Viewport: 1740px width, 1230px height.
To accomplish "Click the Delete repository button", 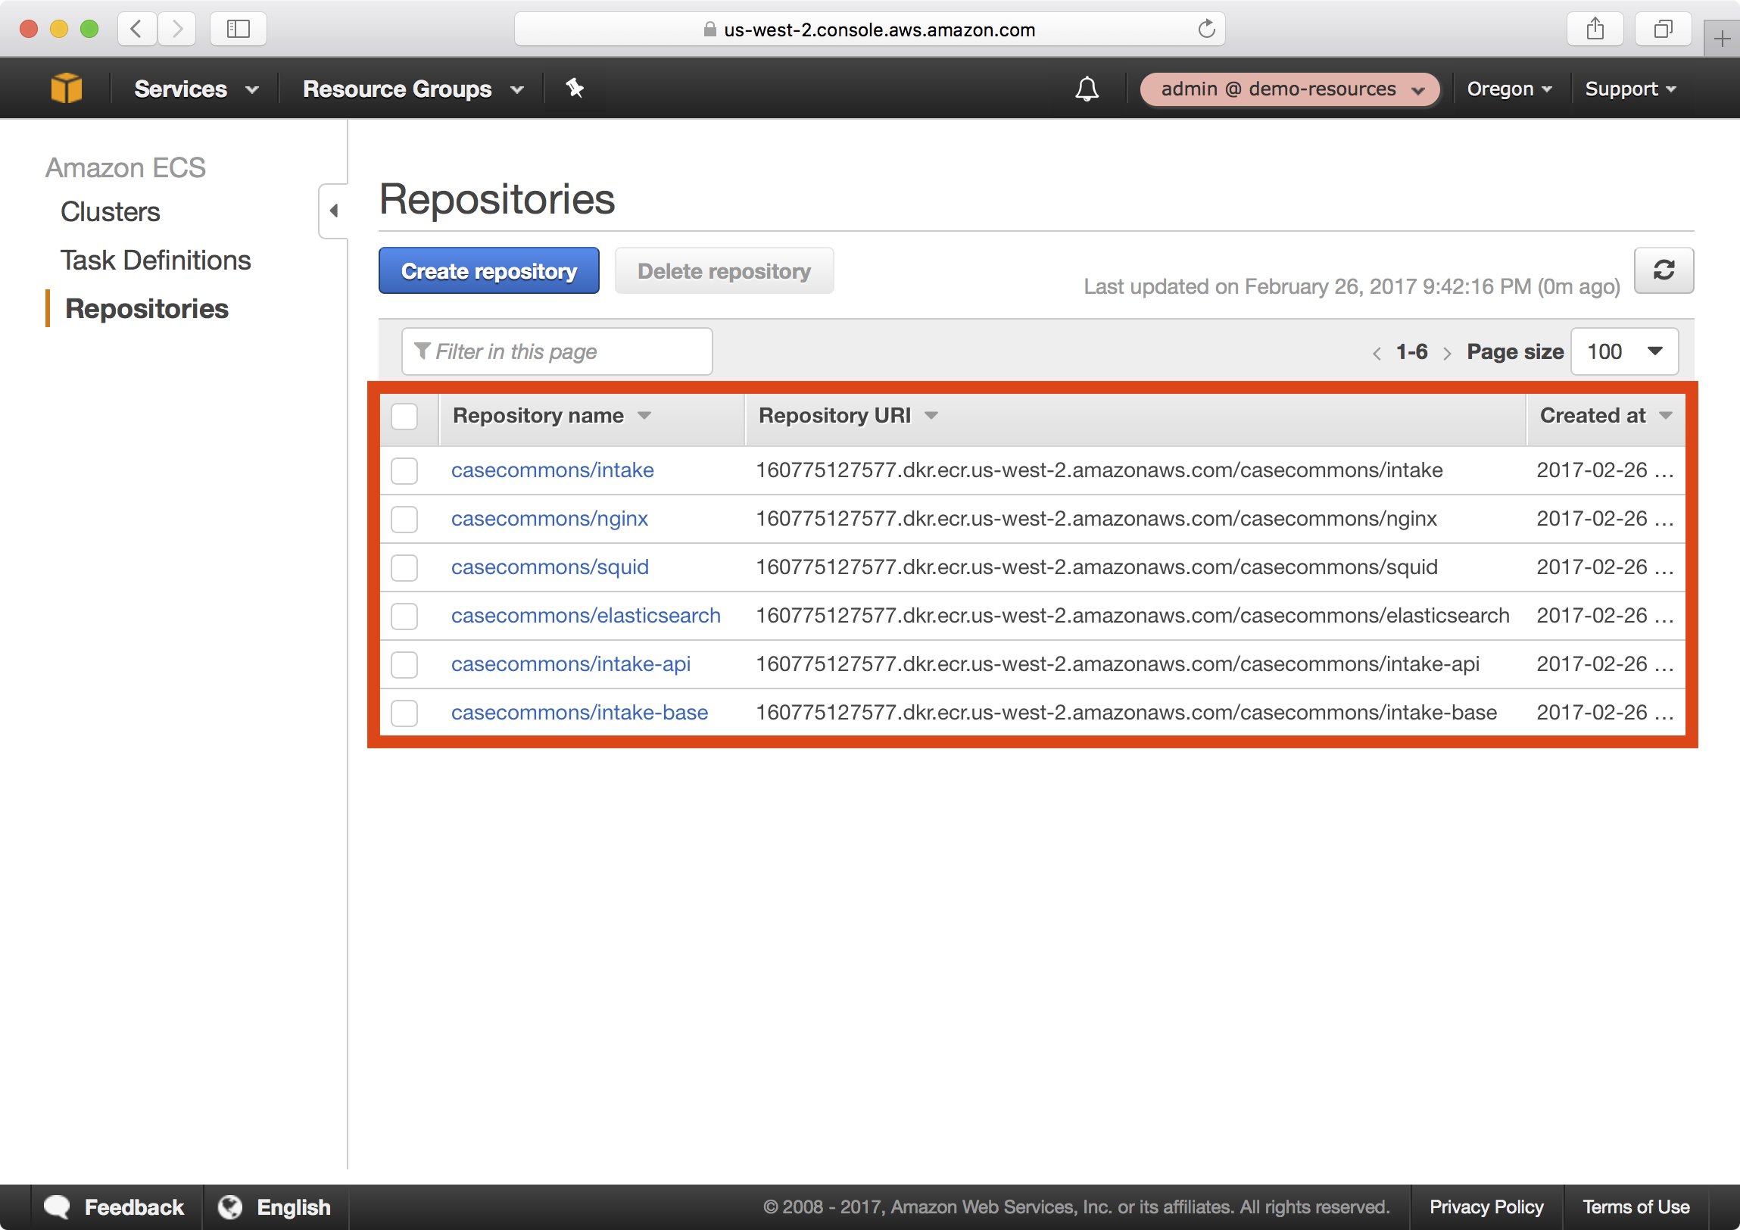I will pos(724,270).
